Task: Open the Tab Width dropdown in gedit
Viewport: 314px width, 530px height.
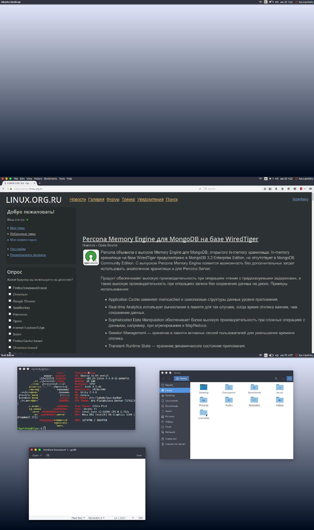Action: (96, 518)
